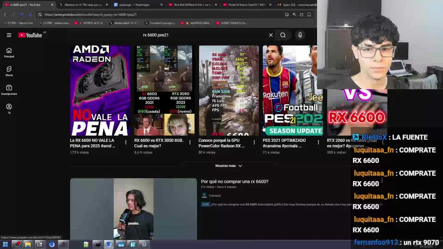
Task: Open options for La RX 6600 NO VALE LA PENA short
Action: [x=126, y=142]
